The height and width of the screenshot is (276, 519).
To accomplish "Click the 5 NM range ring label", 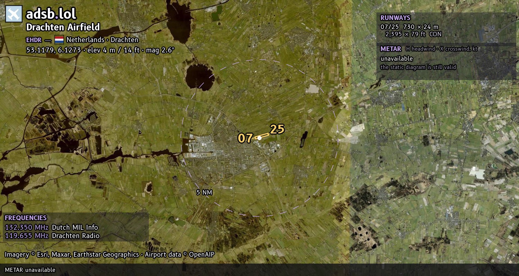I will click(x=204, y=193).
